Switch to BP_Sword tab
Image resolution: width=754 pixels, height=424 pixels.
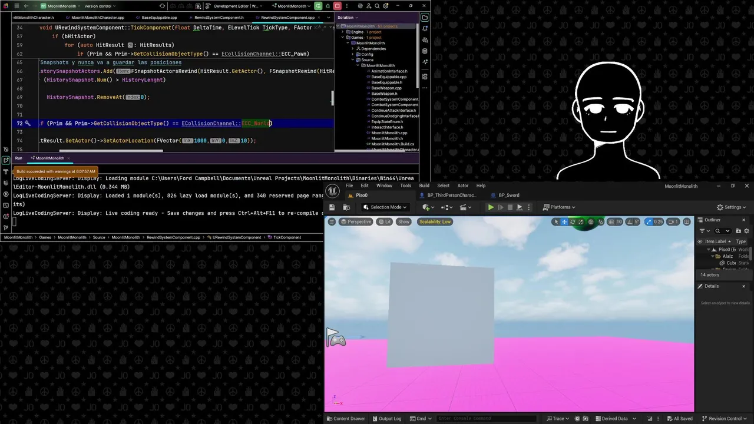(x=509, y=196)
